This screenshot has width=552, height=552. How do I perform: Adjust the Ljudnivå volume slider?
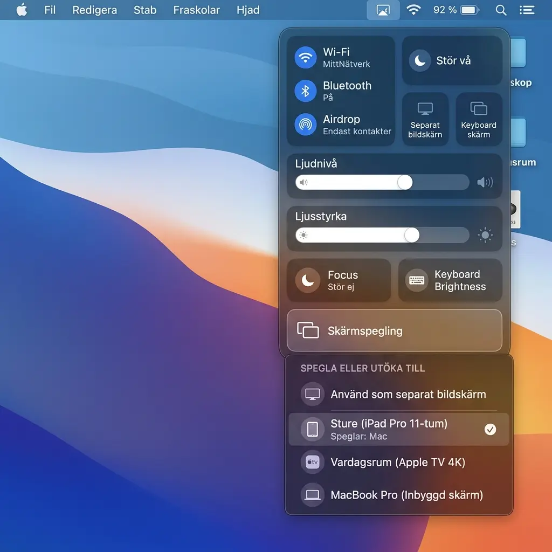pos(382,182)
